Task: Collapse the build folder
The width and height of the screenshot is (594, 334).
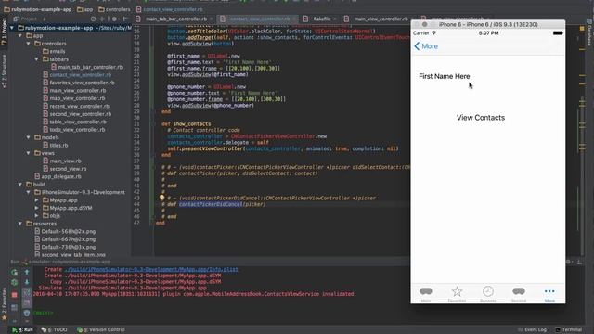Action: [20, 185]
